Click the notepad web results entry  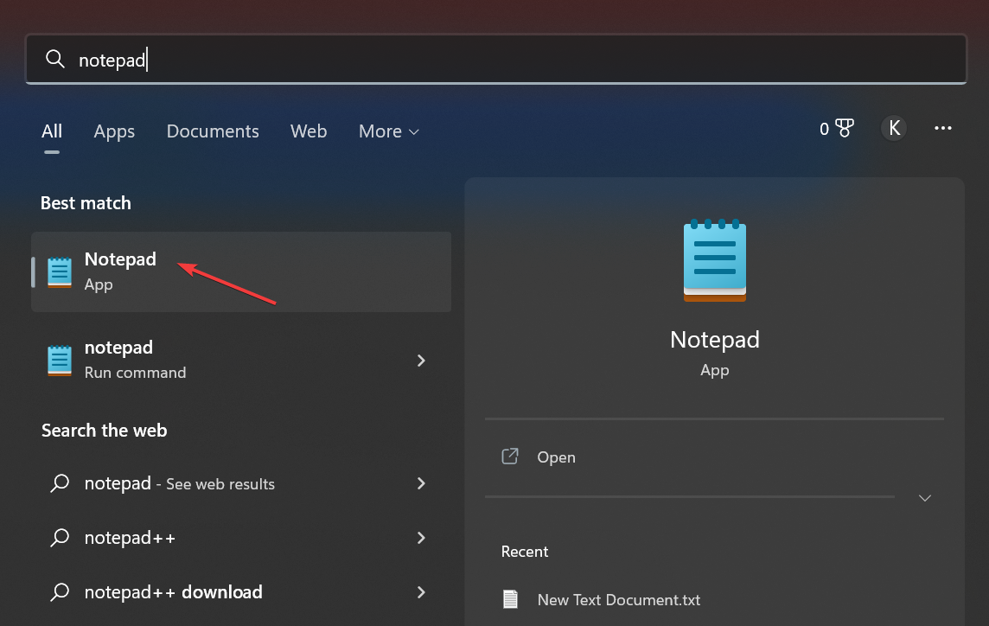click(180, 483)
